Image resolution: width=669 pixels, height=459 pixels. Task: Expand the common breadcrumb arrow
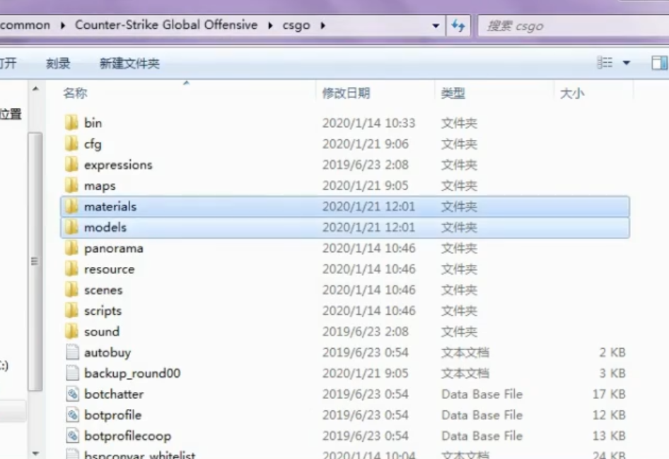63,25
